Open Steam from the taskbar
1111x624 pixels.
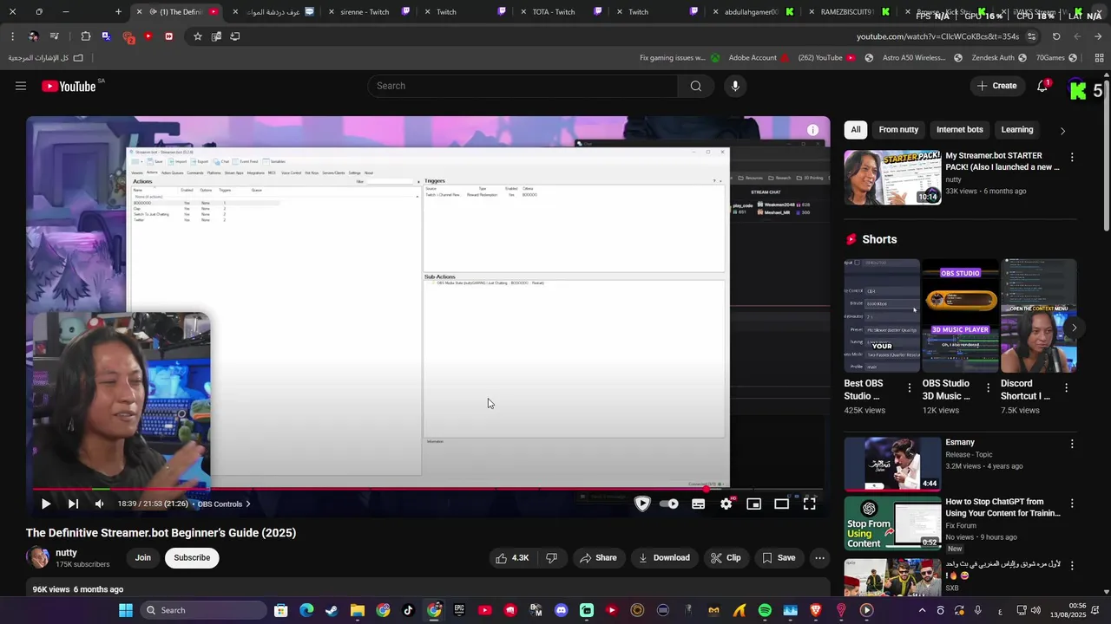point(332,610)
